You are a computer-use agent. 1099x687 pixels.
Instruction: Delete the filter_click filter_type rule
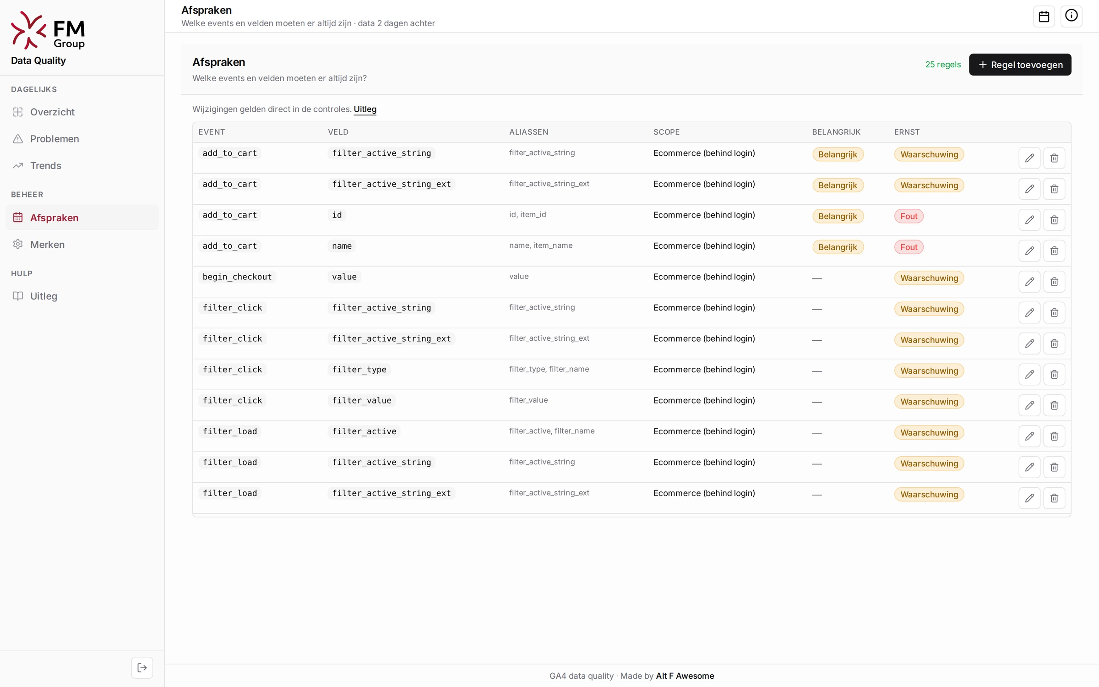click(1054, 374)
